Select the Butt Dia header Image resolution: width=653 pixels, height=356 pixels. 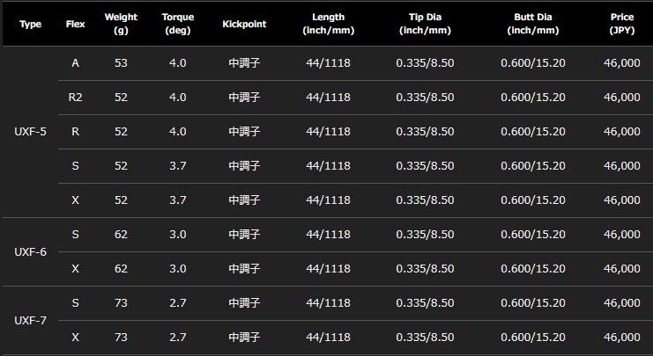point(533,24)
